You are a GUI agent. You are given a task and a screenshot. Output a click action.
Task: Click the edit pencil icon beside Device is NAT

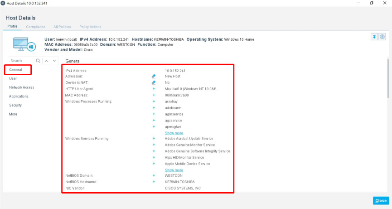[x=154, y=83]
